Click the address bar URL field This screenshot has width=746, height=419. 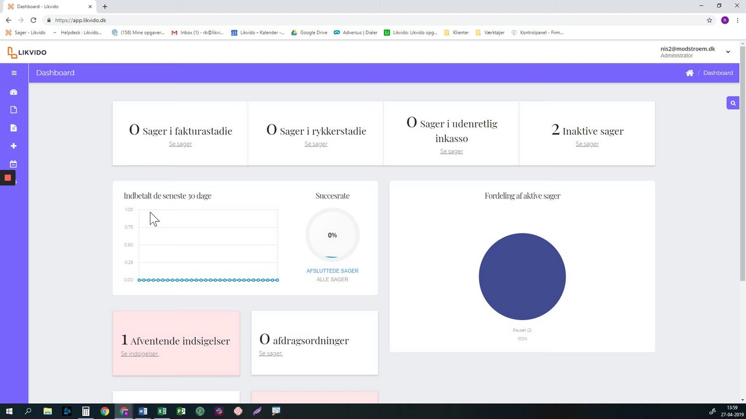click(373, 20)
